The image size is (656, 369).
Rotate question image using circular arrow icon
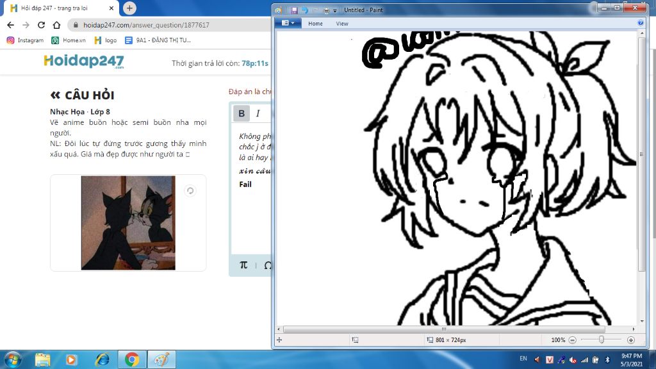tap(190, 191)
